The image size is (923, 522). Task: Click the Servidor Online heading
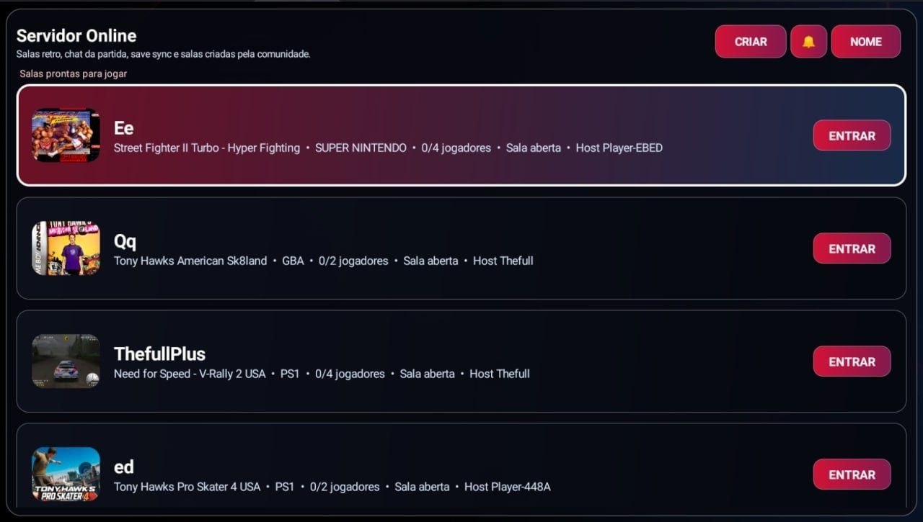click(x=76, y=35)
